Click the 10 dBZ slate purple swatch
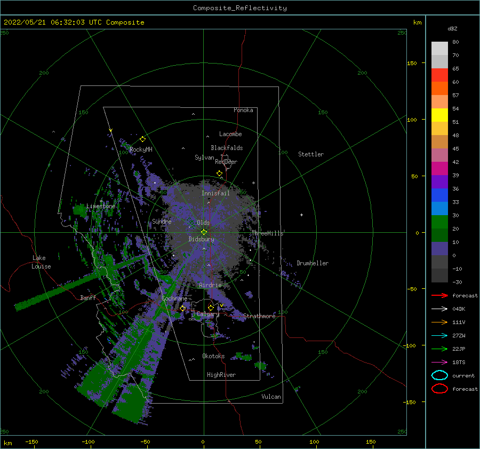Screen dimensions: 480x449 (439, 248)
